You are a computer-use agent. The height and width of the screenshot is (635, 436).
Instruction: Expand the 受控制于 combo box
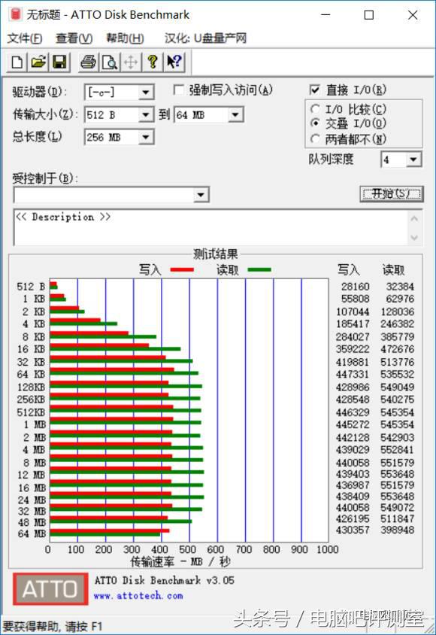201,195
